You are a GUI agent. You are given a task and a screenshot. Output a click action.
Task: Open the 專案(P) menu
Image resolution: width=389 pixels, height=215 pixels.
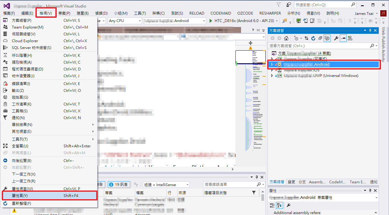click(64, 13)
